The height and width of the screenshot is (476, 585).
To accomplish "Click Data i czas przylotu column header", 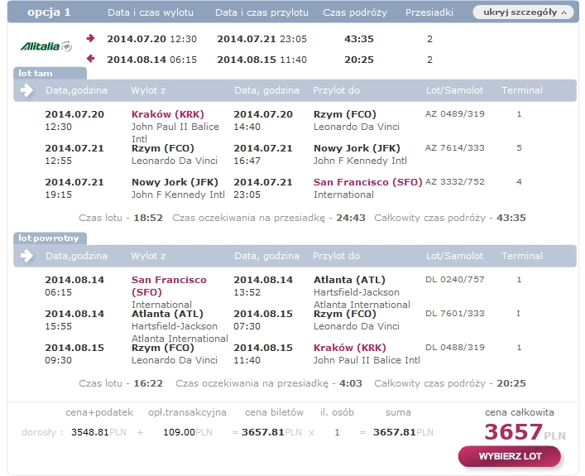I will (261, 12).
